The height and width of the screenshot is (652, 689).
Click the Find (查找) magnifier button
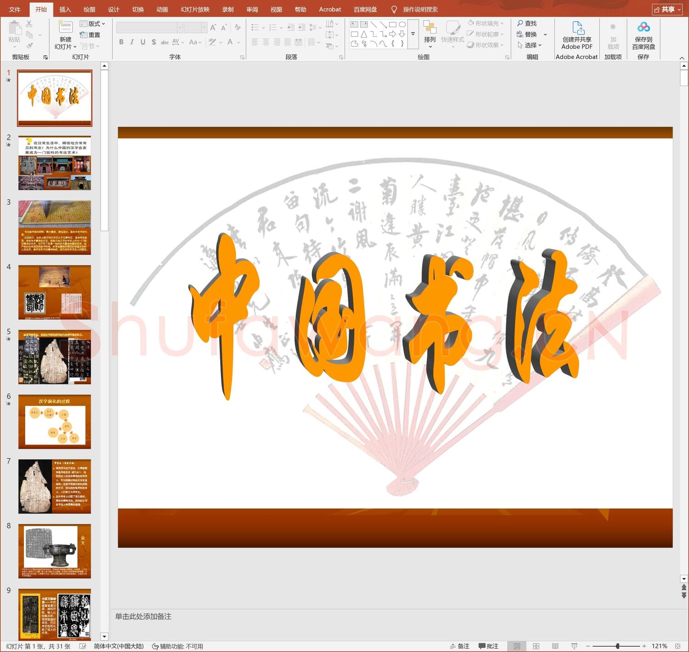coord(527,23)
